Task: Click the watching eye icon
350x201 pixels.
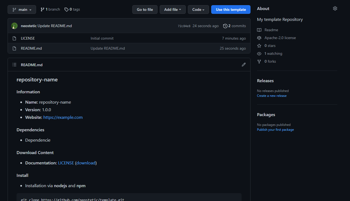Action: (259, 53)
